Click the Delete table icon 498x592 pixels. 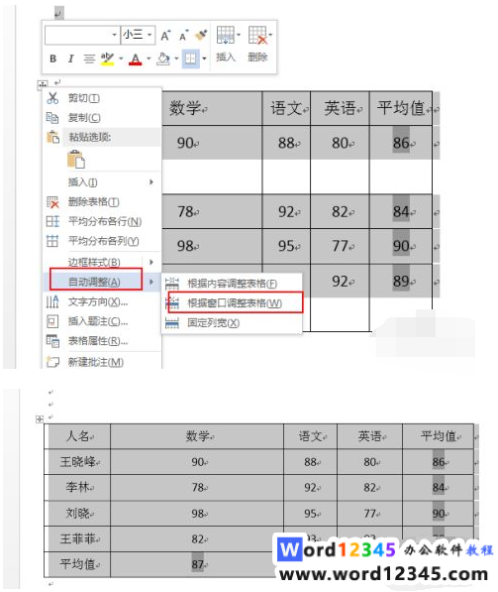pyautogui.click(x=257, y=35)
